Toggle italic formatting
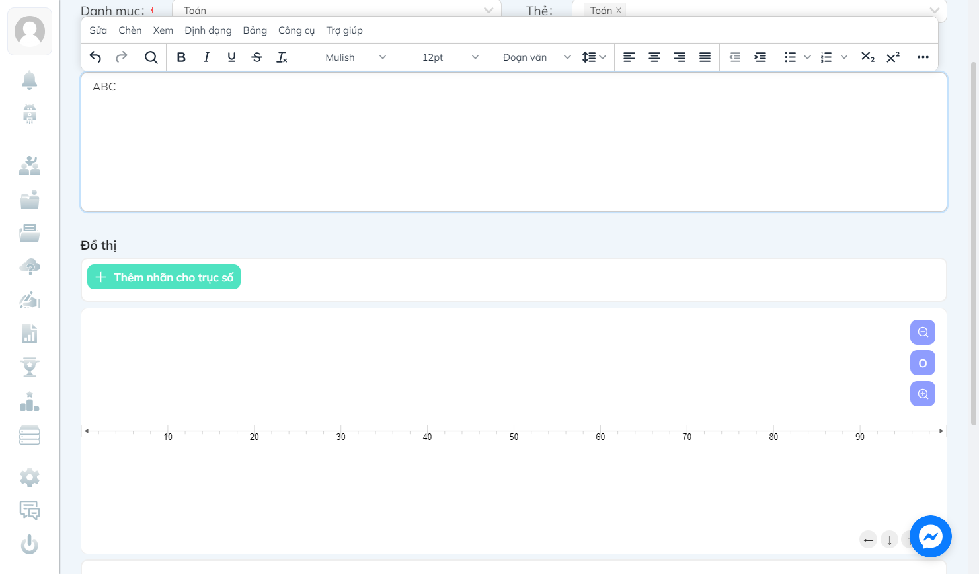 pyautogui.click(x=206, y=57)
